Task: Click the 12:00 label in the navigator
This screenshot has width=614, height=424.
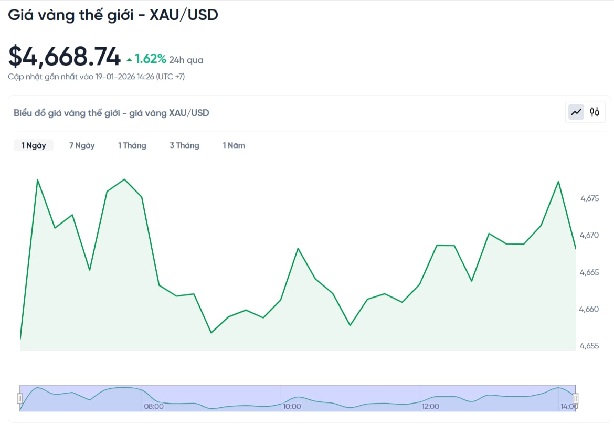Action: point(430,406)
